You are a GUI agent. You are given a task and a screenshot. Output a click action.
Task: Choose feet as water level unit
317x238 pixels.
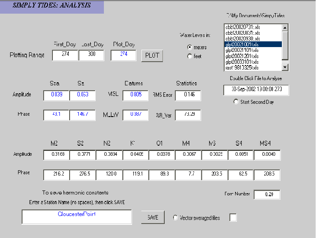click(190, 56)
